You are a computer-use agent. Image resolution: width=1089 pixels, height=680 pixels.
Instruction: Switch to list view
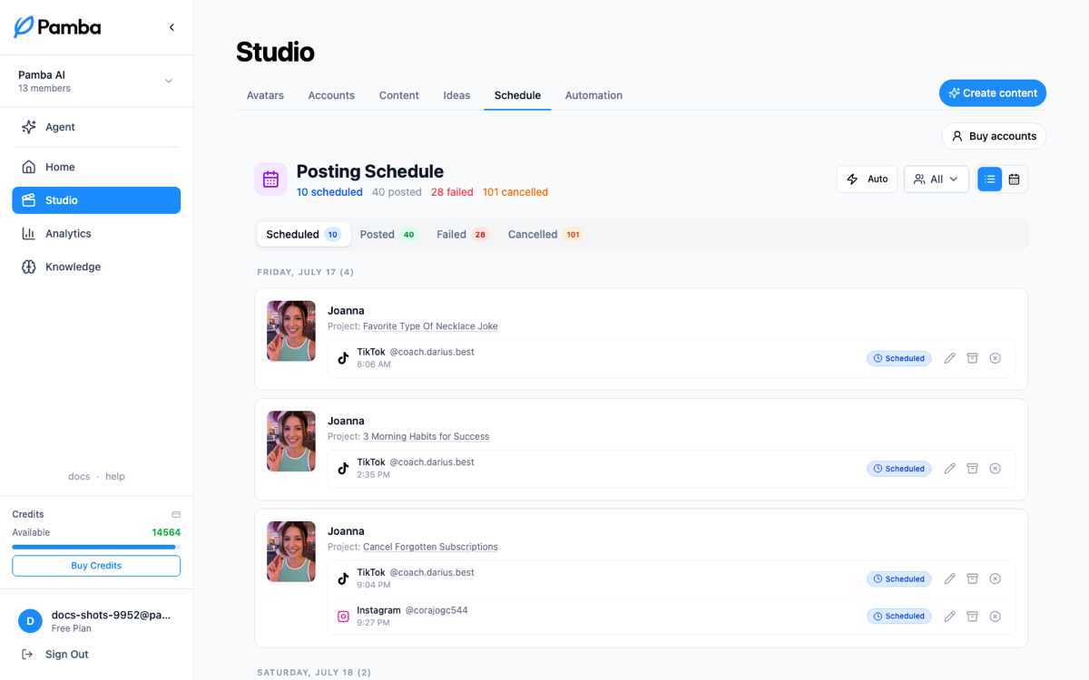[x=990, y=180]
